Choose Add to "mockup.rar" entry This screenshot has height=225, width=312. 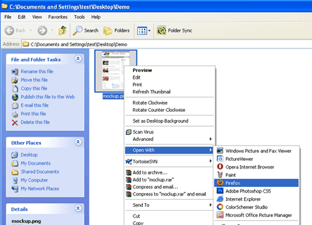[170, 179]
